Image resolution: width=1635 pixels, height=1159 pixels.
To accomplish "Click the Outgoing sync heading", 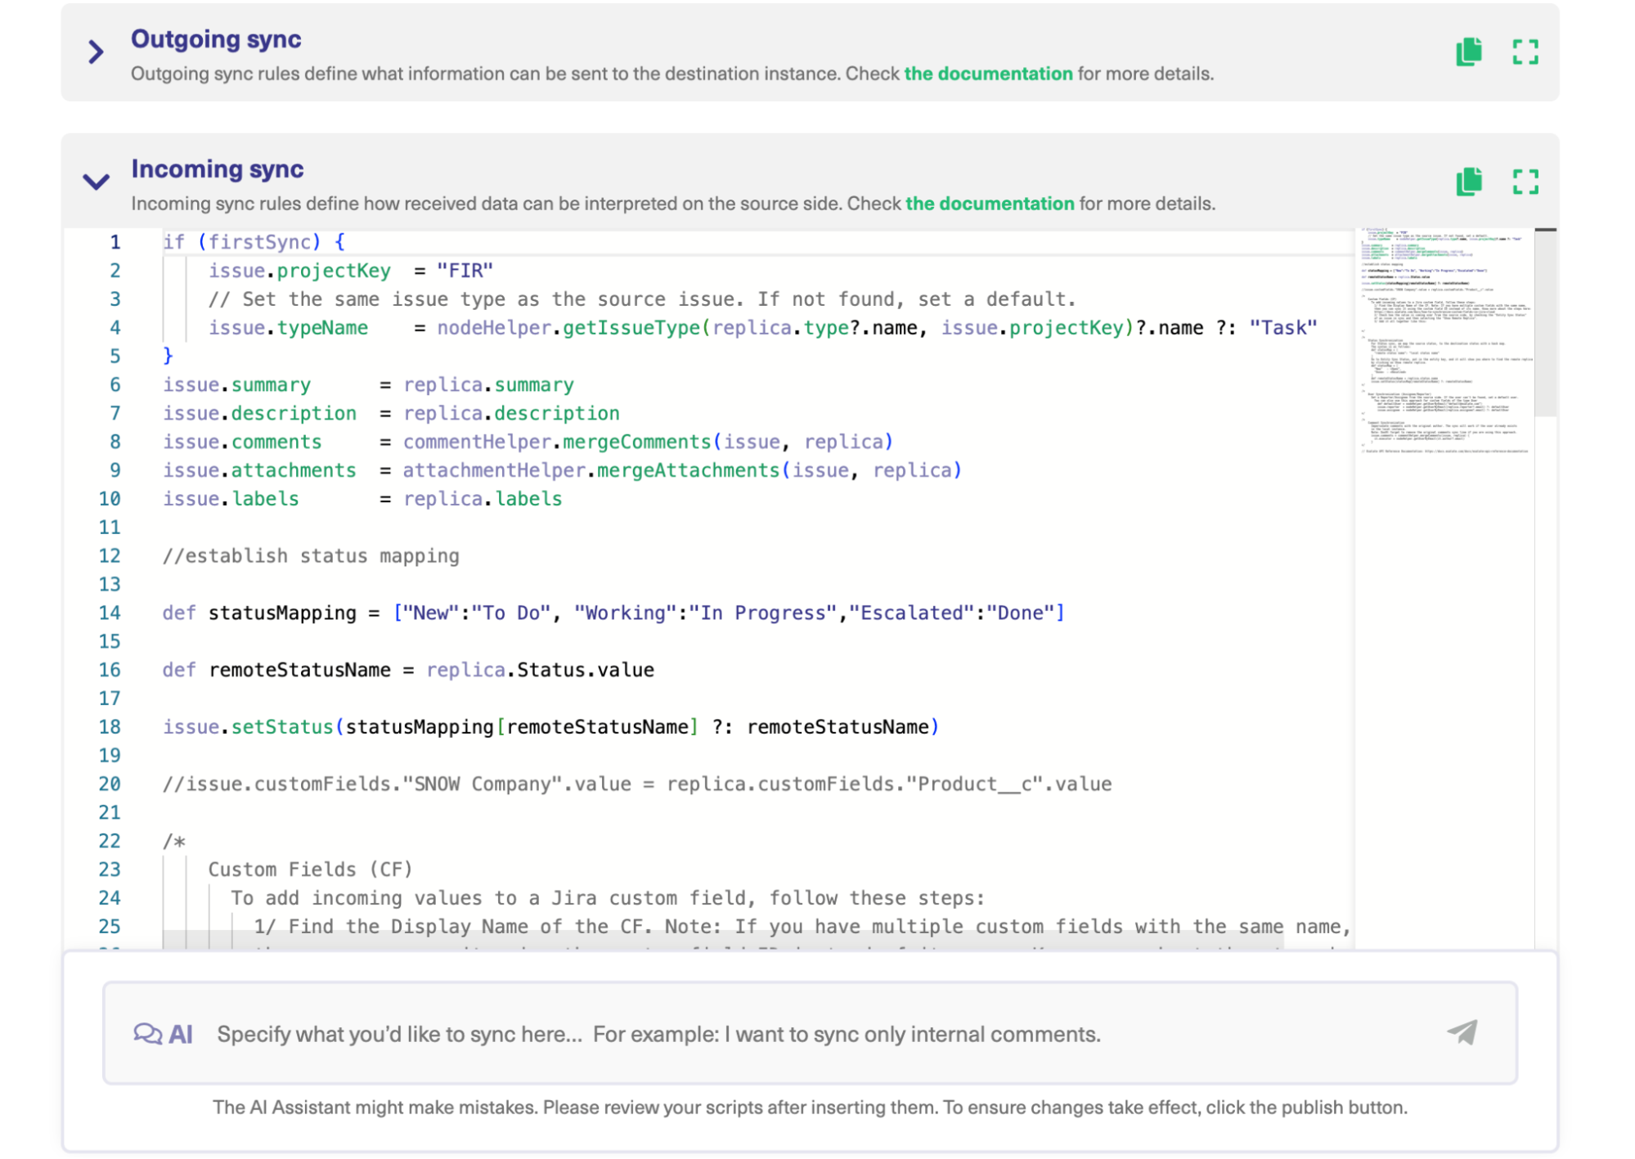I will 216,39.
